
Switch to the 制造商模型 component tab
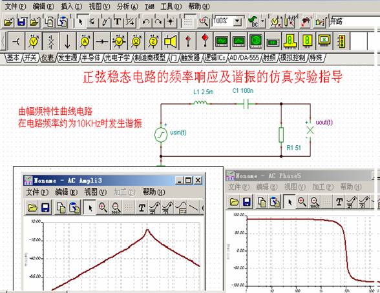click(x=150, y=57)
